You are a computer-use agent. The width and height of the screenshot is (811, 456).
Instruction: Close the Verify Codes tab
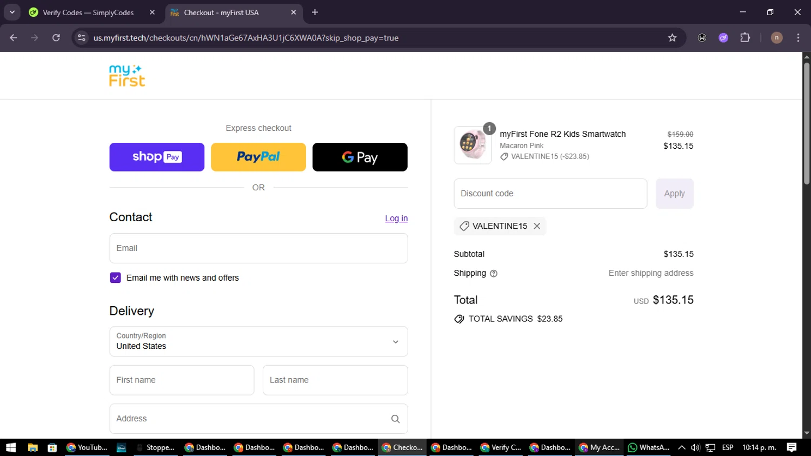click(152, 12)
